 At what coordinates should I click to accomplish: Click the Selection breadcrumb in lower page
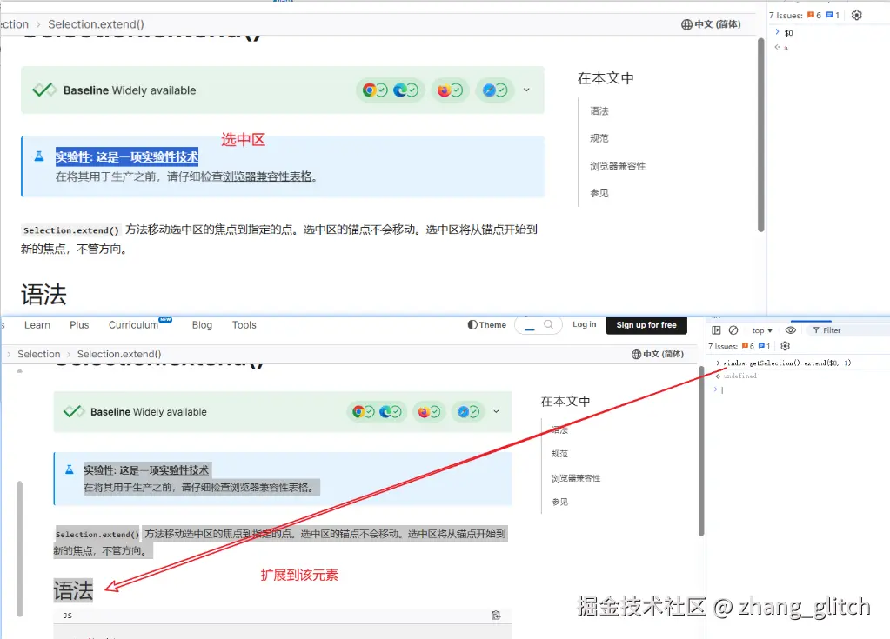(x=38, y=354)
